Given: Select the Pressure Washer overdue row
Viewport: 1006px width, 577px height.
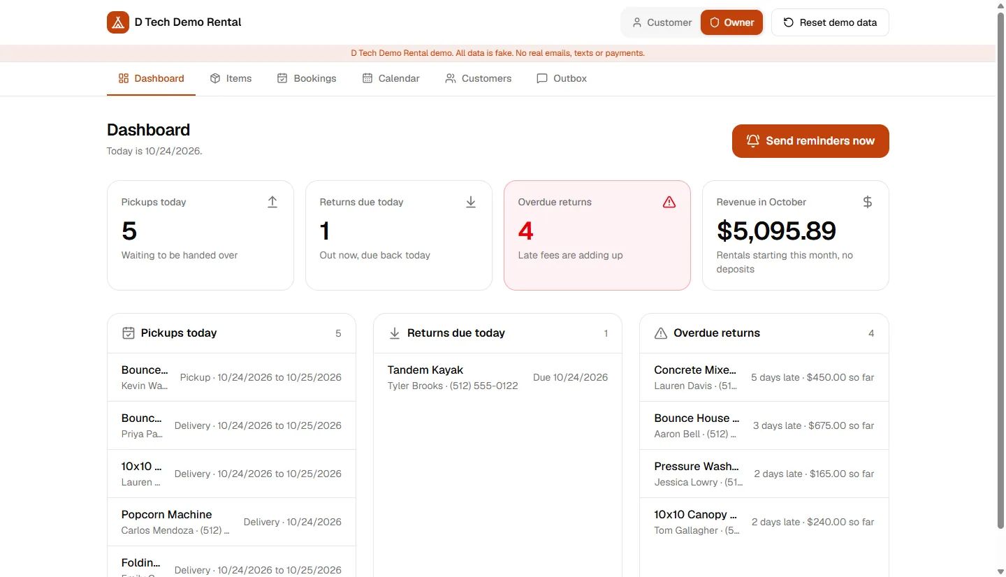Looking at the screenshot, I should click(x=764, y=474).
